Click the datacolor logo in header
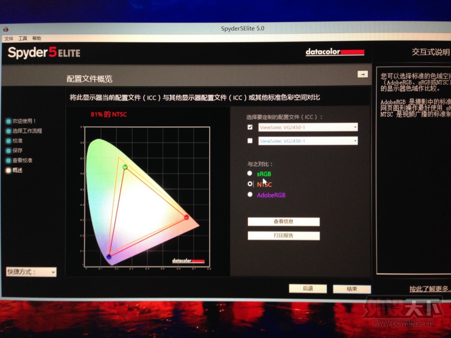The width and height of the screenshot is (451, 338). click(x=335, y=52)
